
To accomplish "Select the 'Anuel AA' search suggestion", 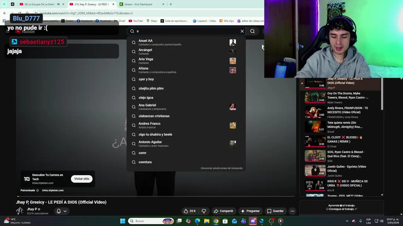I will click(x=186, y=42).
